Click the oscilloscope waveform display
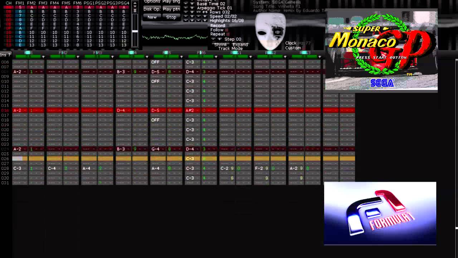This screenshot has height=258, width=458. 175,37
